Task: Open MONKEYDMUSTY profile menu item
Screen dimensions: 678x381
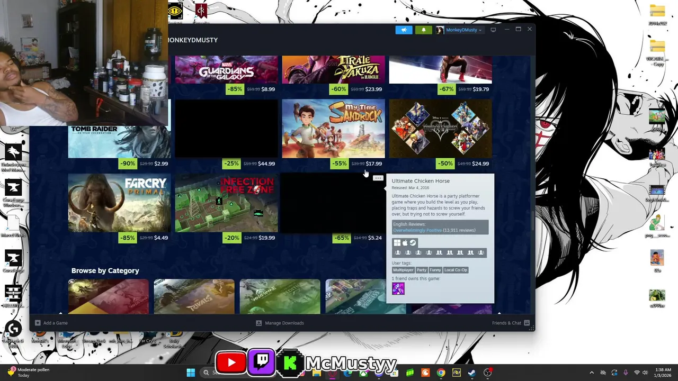Action: (193, 40)
